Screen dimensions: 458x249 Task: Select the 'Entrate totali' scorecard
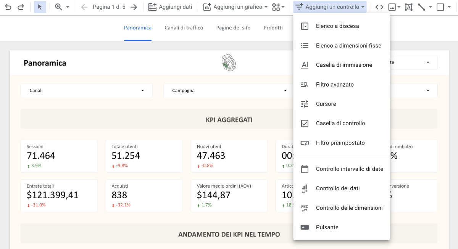point(59,196)
